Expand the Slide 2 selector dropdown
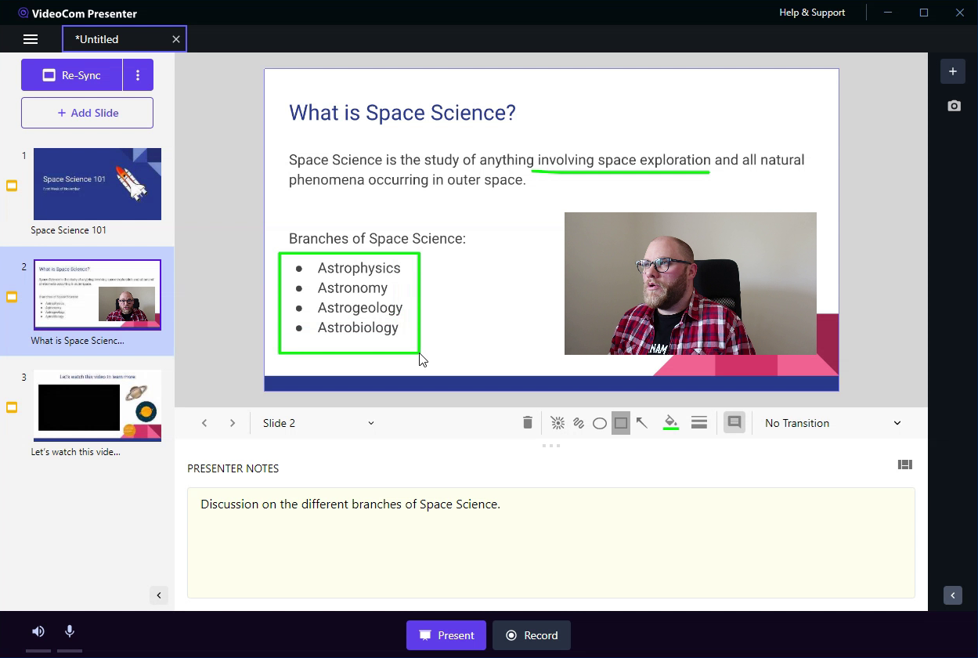 click(x=318, y=423)
